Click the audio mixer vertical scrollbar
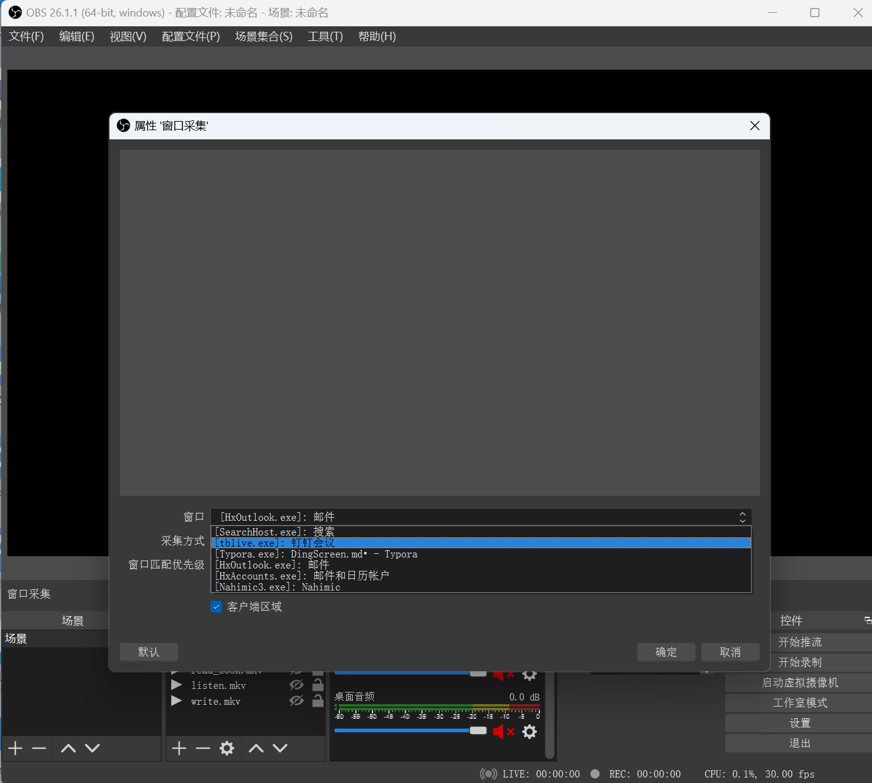 (x=549, y=715)
